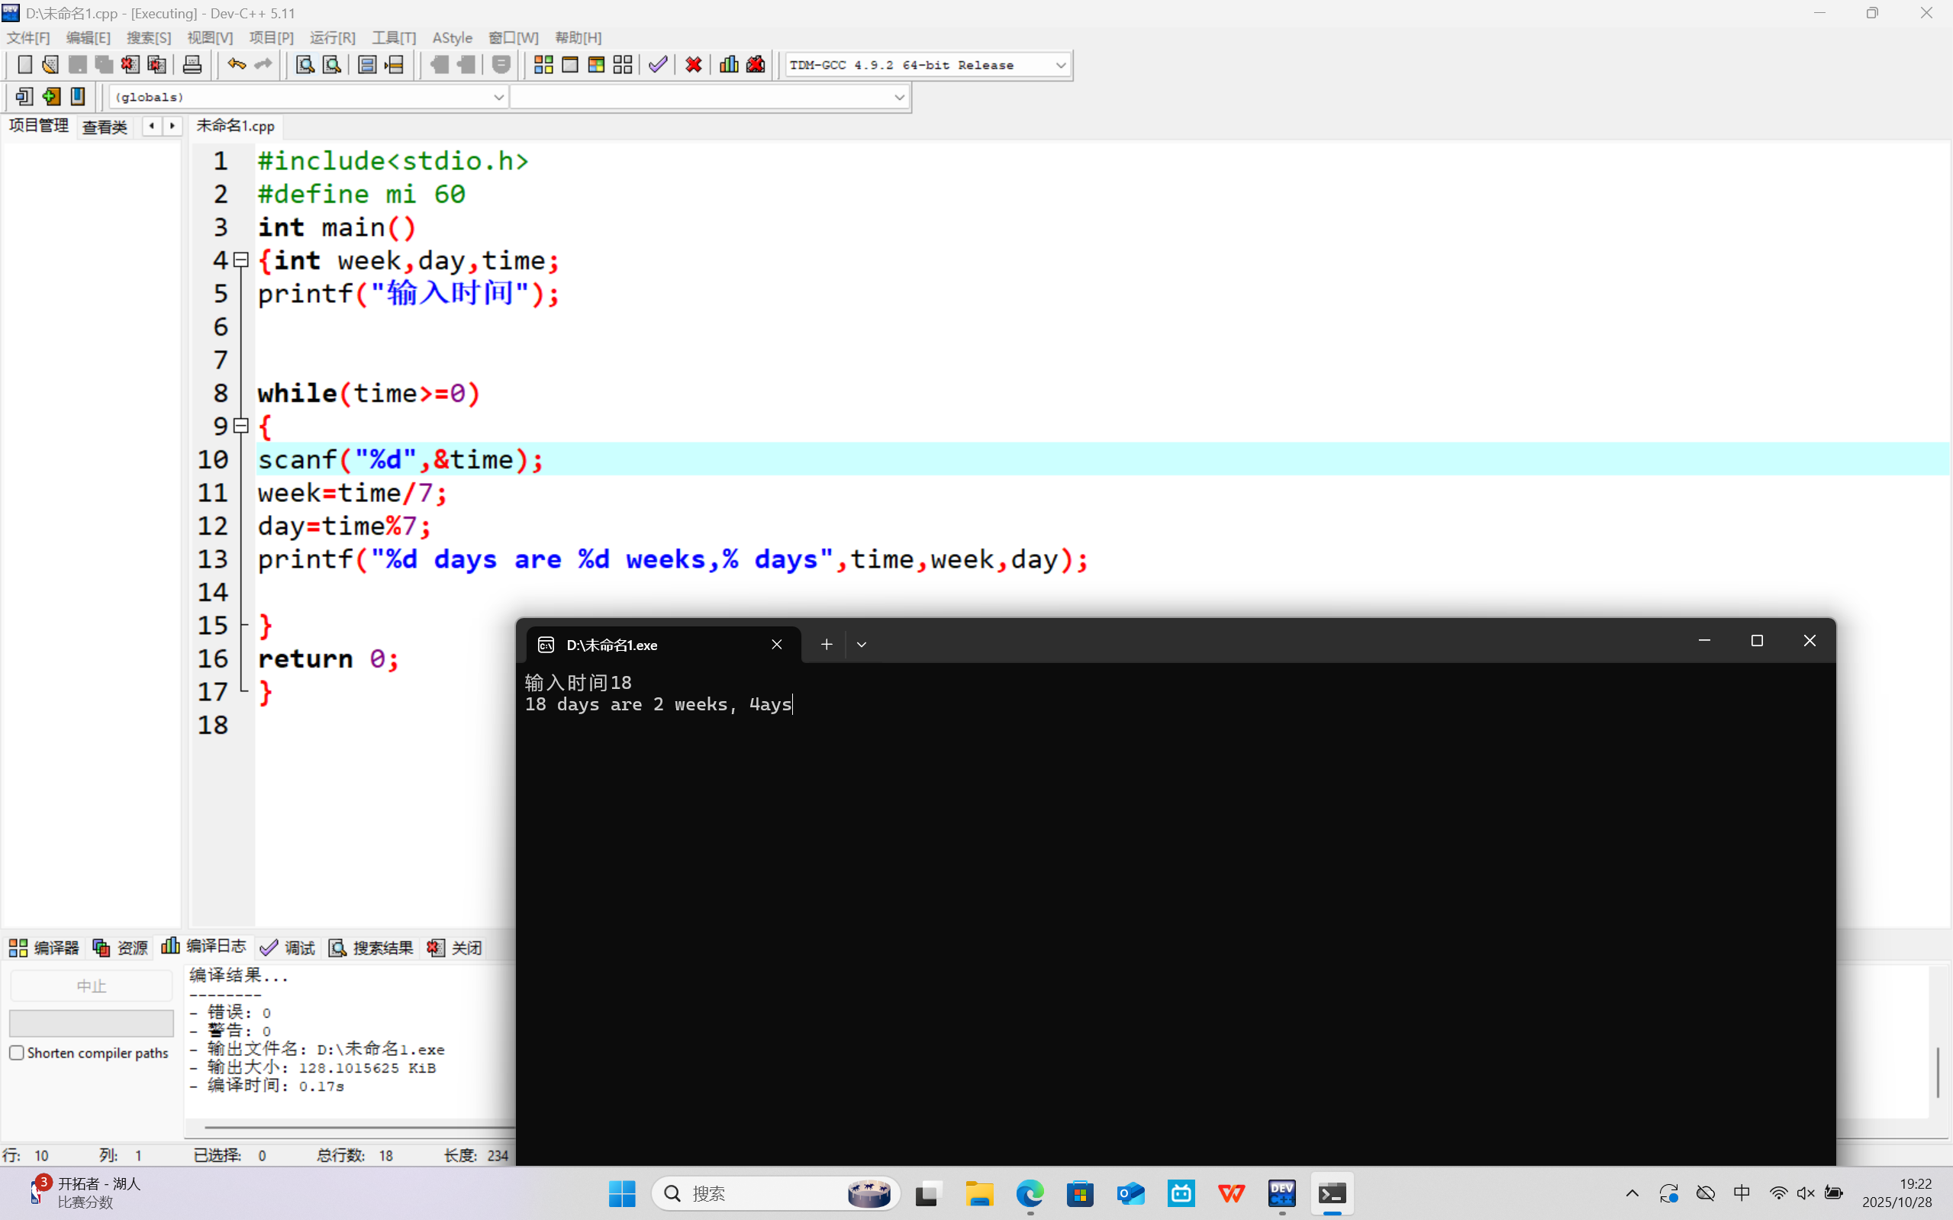Enable Shorten compiler paths checkbox
Screen dimensions: 1953x1220
(17, 1052)
